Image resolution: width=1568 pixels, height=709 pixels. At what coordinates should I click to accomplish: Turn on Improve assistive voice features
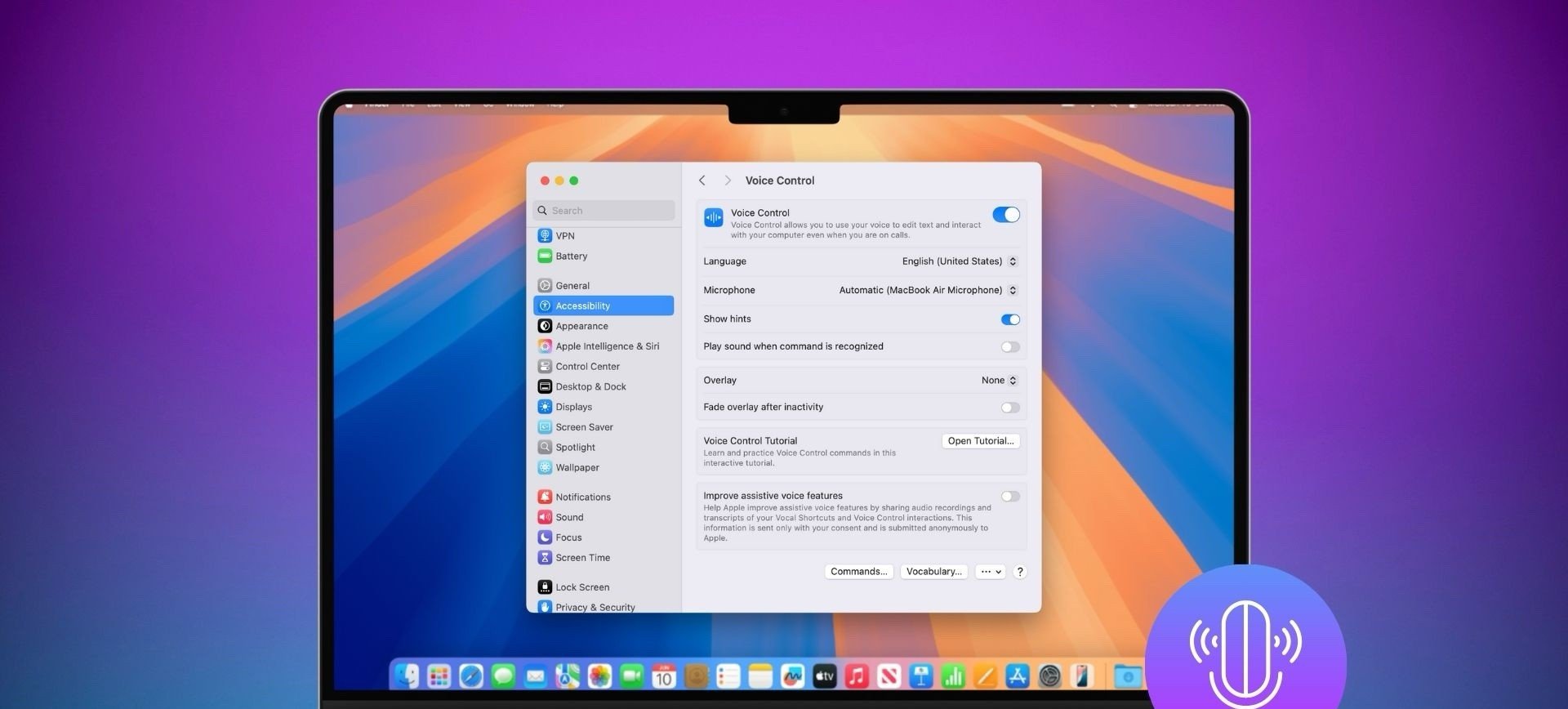(x=1010, y=497)
